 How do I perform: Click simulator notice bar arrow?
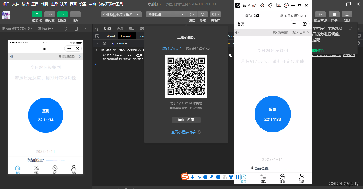coord(80,56)
